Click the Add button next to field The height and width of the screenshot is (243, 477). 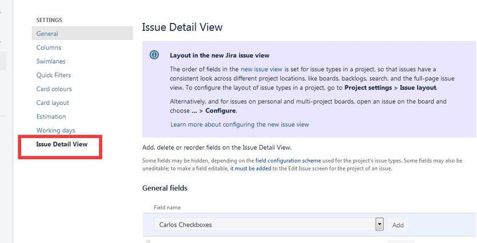(x=398, y=225)
